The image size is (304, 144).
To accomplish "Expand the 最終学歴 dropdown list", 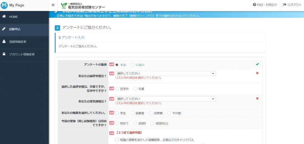I will pyautogui.click(x=165, y=73).
